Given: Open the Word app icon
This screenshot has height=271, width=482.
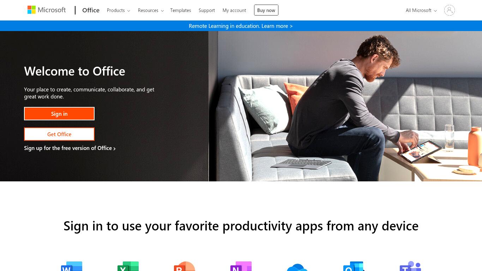Looking at the screenshot, I should [x=72, y=266].
